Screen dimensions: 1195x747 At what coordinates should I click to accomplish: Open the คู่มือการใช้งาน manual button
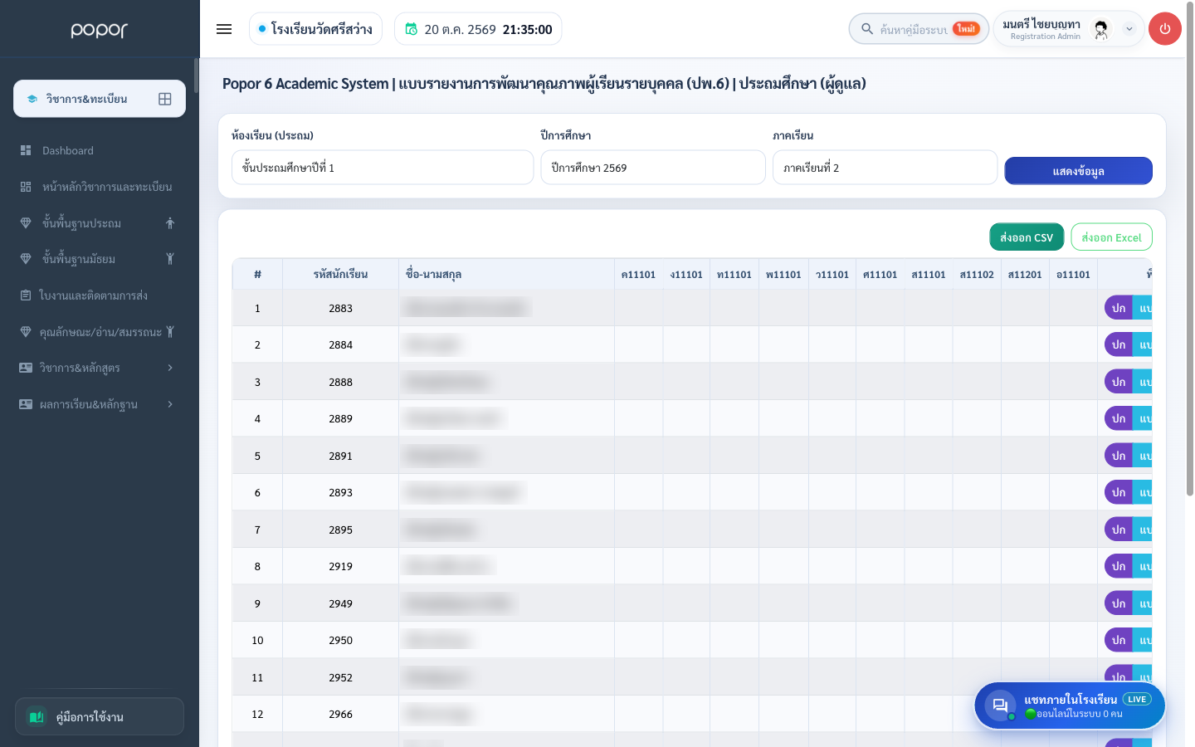[100, 716]
